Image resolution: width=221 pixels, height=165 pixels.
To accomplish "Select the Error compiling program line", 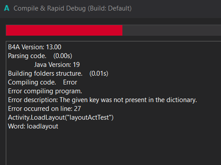I will pyautogui.click(x=45, y=91).
